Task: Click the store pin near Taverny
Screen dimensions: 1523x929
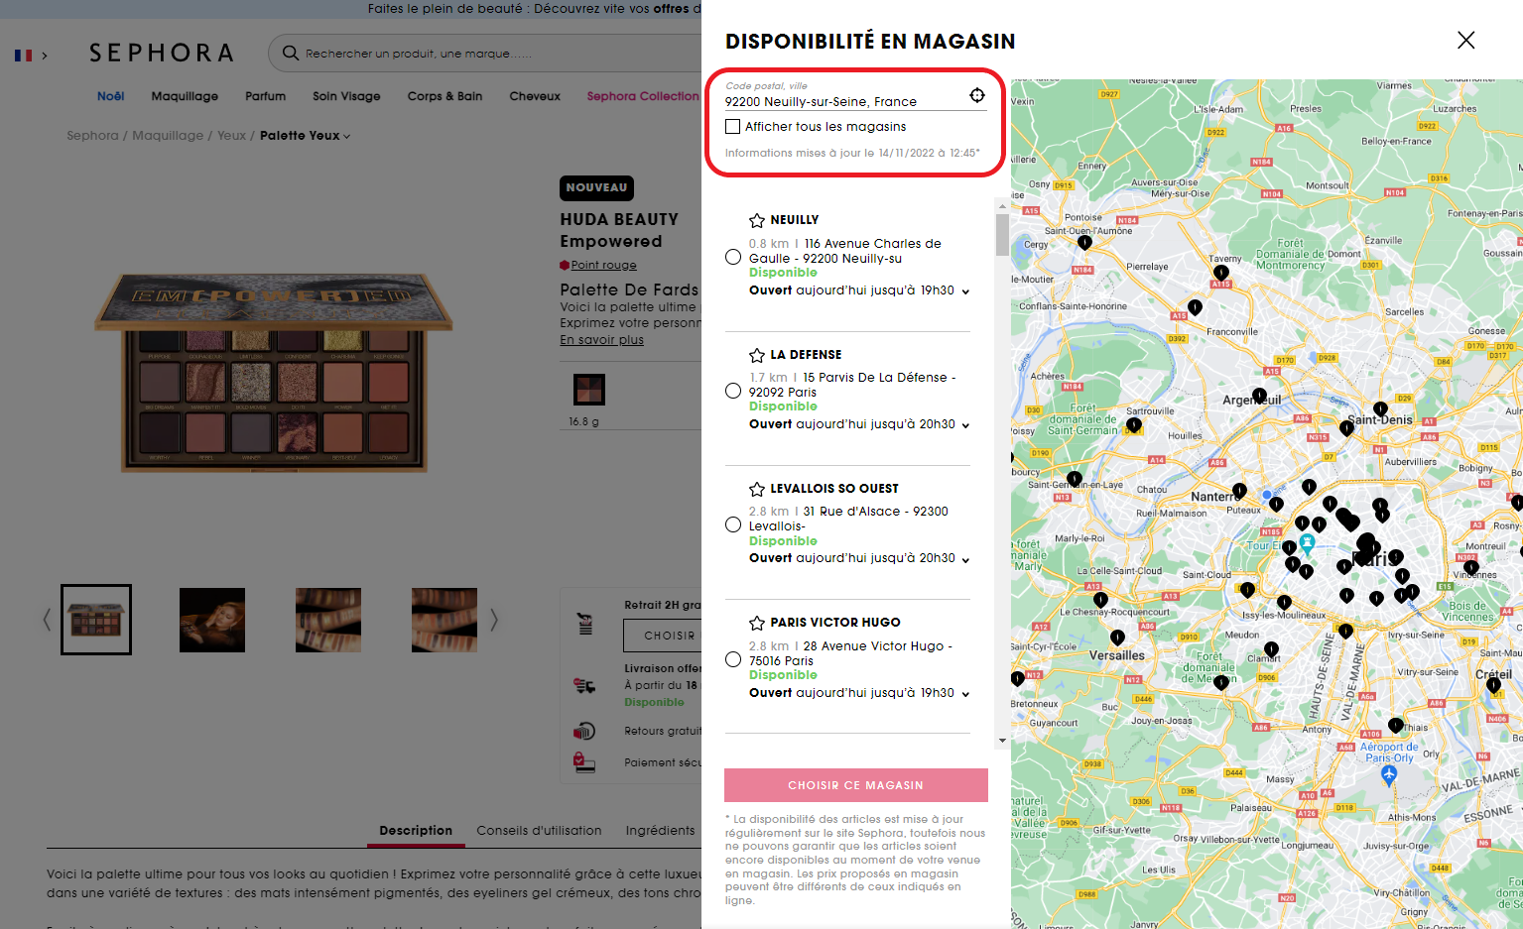Action: point(1221,273)
